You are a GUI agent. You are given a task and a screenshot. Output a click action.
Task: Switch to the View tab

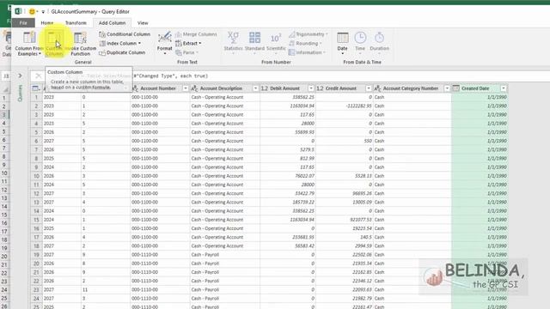[143, 23]
